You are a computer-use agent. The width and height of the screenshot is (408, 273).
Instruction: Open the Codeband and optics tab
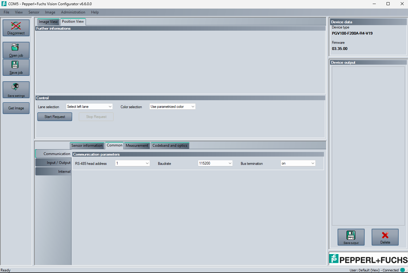pyautogui.click(x=170, y=146)
